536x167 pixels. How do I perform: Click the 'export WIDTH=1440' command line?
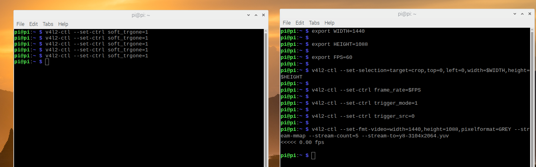point(338,31)
